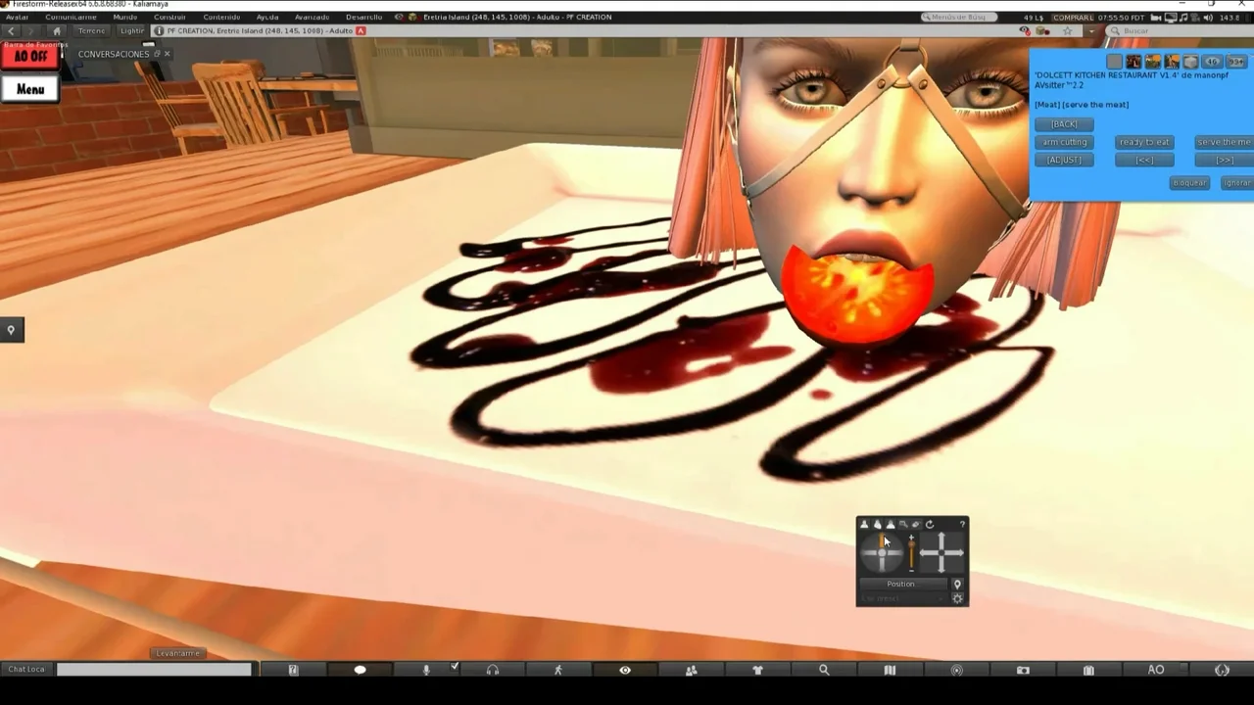Toggle the microphone voice checkbox
The image size is (1254, 705).
point(455,667)
